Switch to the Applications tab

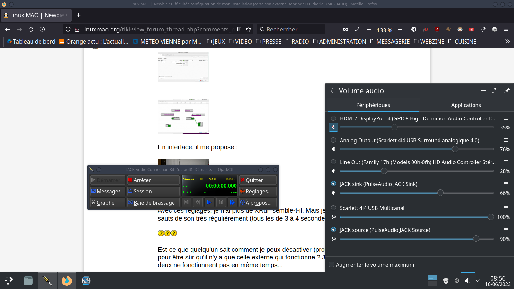(466, 105)
